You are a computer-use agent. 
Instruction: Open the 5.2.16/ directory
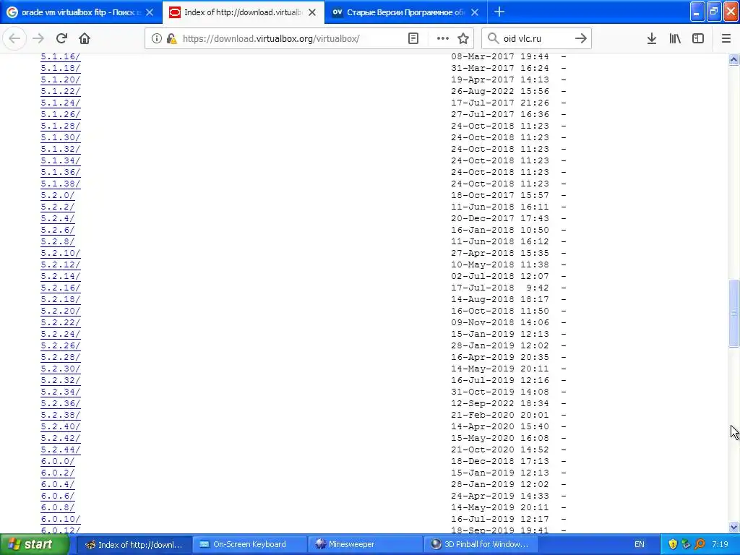click(x=61, y=288)
